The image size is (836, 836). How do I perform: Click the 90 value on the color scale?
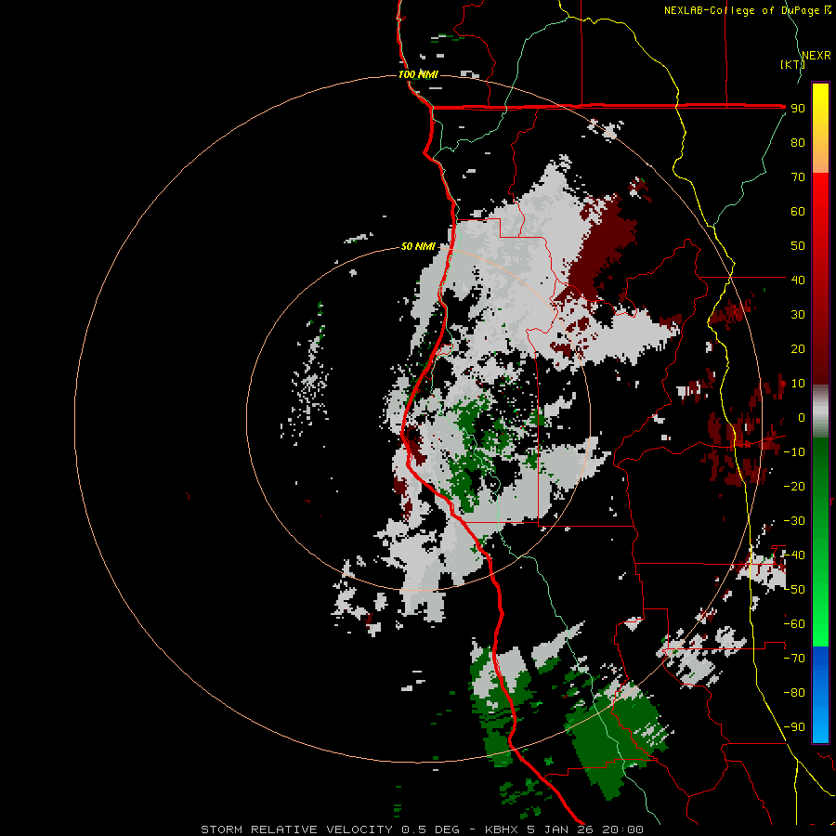click(x=798, y=109)
